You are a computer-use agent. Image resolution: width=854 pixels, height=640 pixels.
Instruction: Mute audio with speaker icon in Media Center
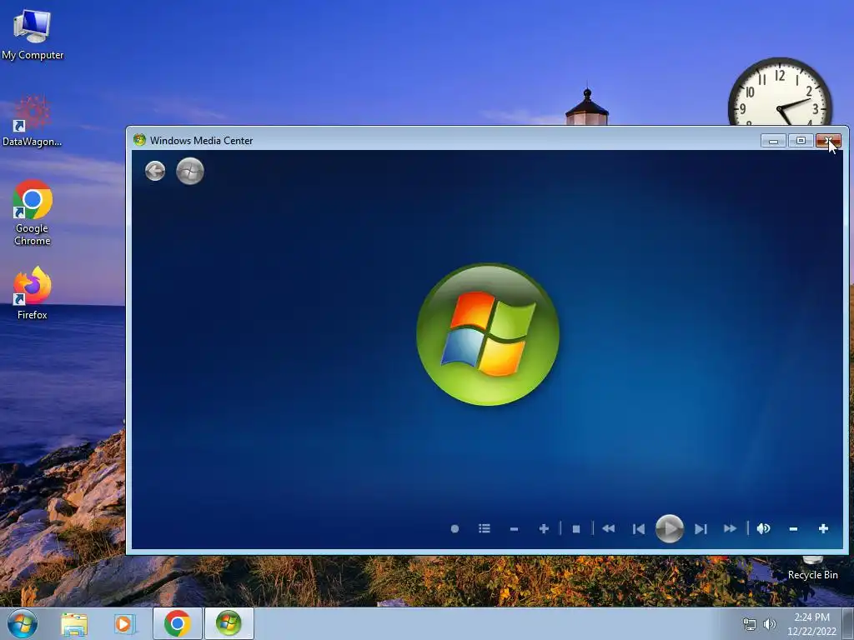coord(764,528)
